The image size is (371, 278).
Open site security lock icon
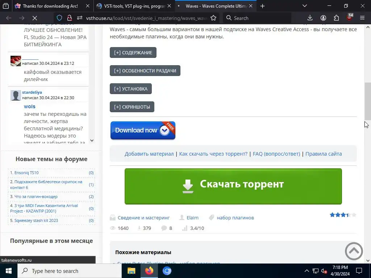[70, 18]
